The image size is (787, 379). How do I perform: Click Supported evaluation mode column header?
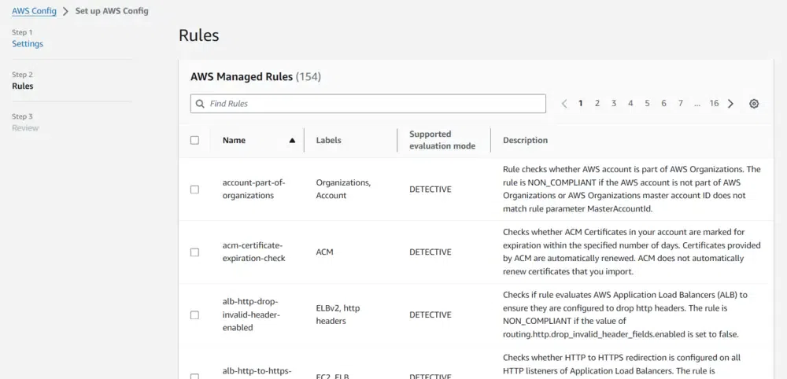442,141
